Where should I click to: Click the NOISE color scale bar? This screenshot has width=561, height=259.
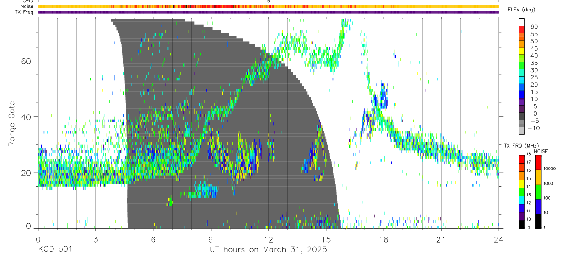(538, 191)
